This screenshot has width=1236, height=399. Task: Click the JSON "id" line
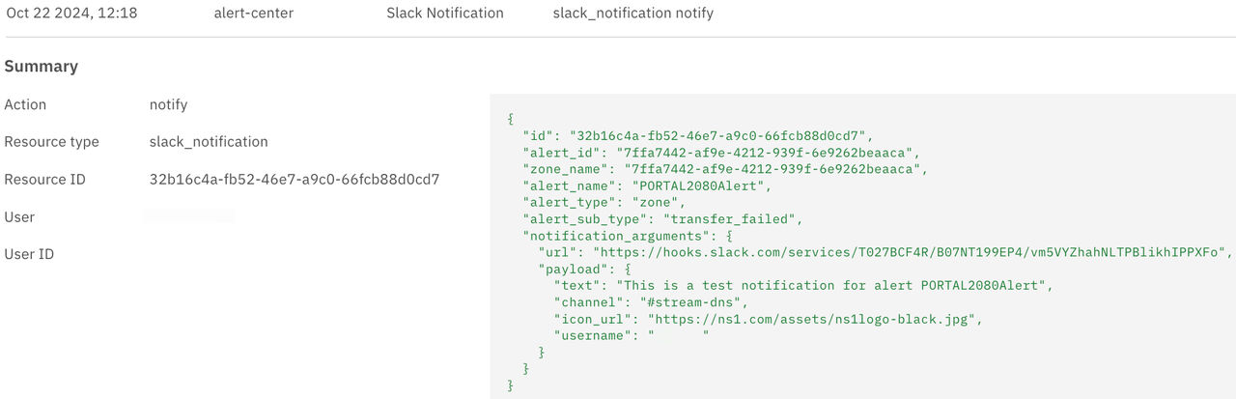697,135
